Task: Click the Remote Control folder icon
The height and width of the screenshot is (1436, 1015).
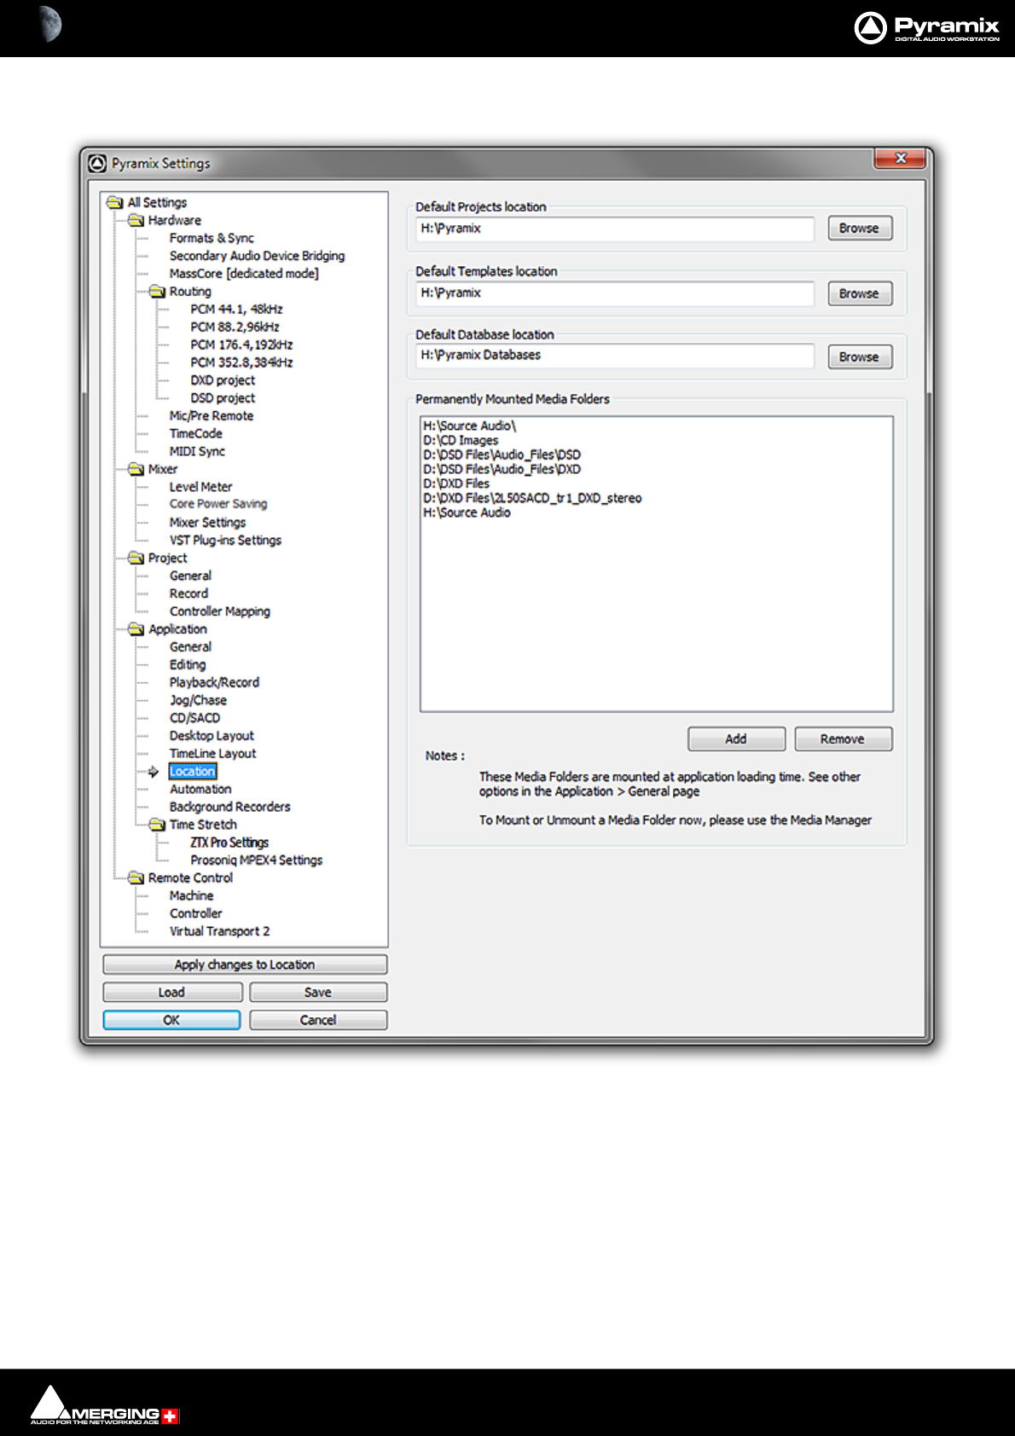Action: point(136,878)
